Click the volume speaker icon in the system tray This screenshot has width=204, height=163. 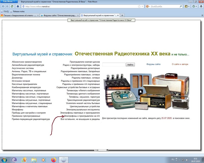187,160
